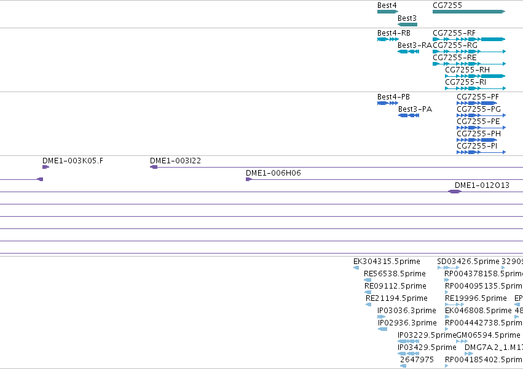This screenshot has width=523, height=369.
Task: Click the GM06594.5prime EST label
Action: [489, 335]
